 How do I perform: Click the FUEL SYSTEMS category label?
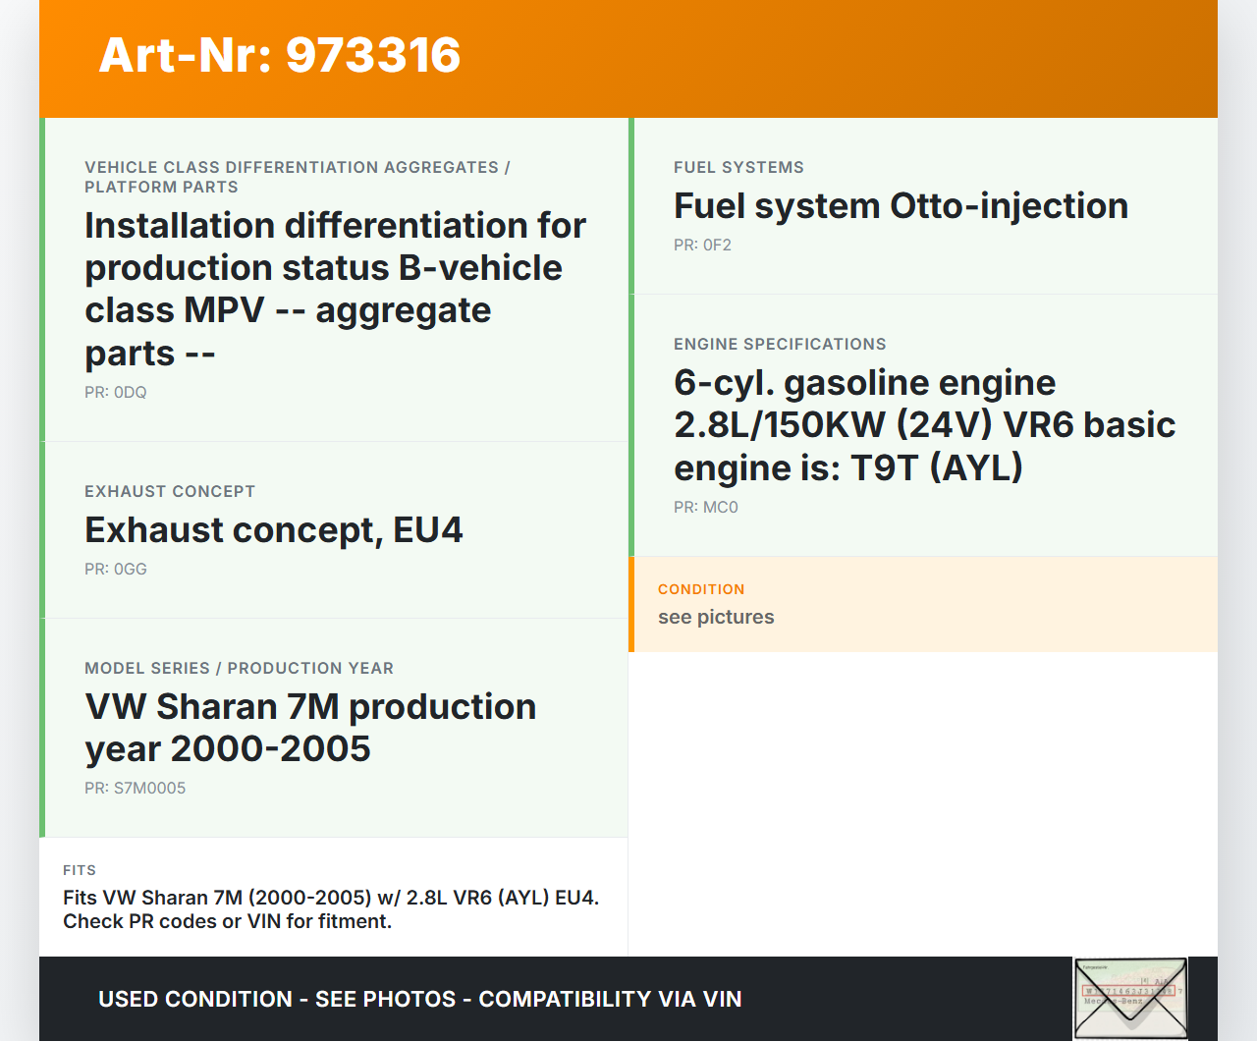pos(738,168)
